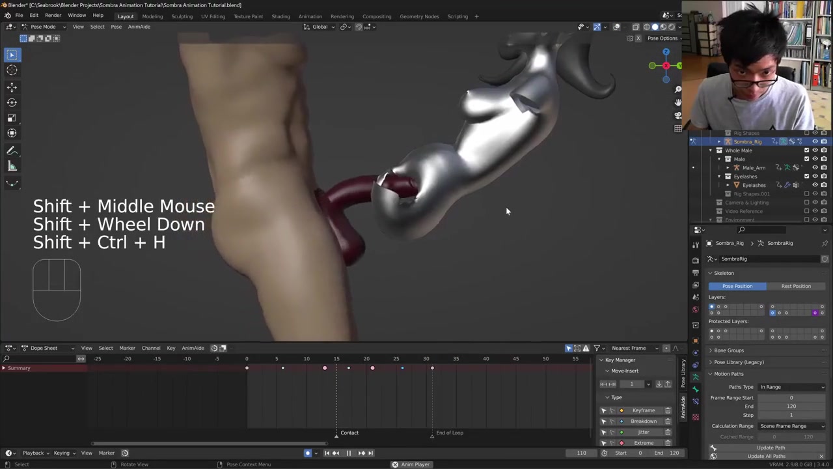Click the Rest Position button
The height and width of the screenshot is (469, 833).
coord(795,286)
